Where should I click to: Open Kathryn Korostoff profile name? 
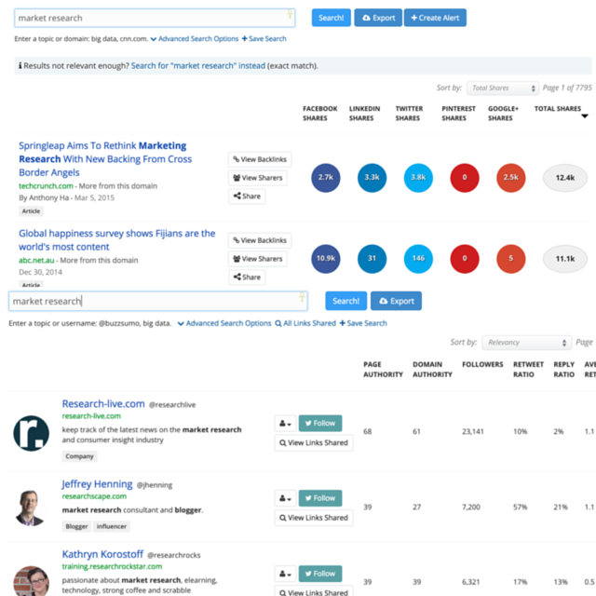[x=102, y=554]
